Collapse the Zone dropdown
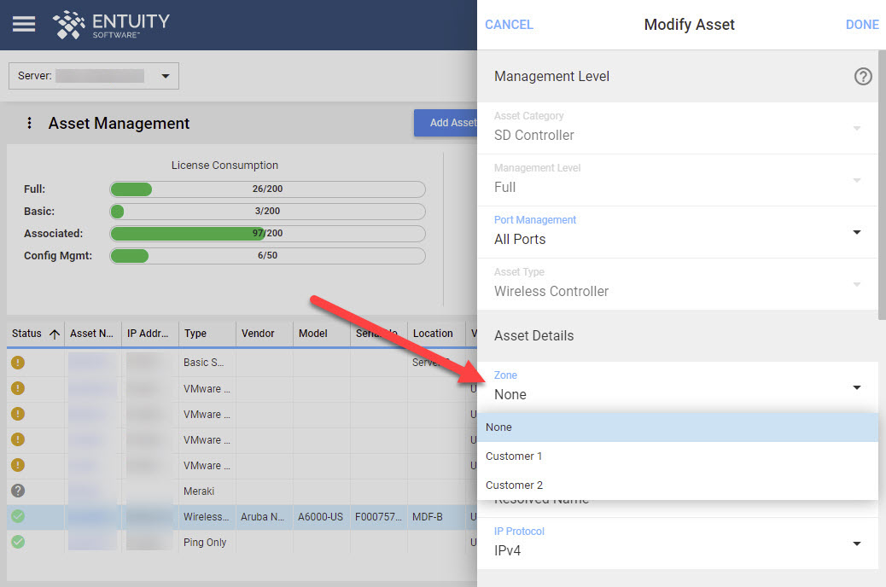The width and height of the screenshot is (886, 587). [857, 386]
